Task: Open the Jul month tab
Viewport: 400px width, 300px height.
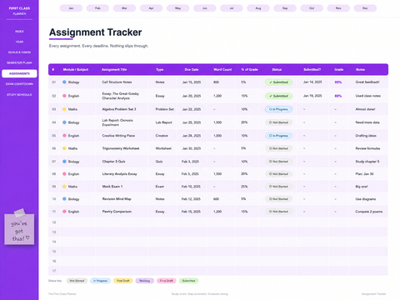Action: point(232,8)
